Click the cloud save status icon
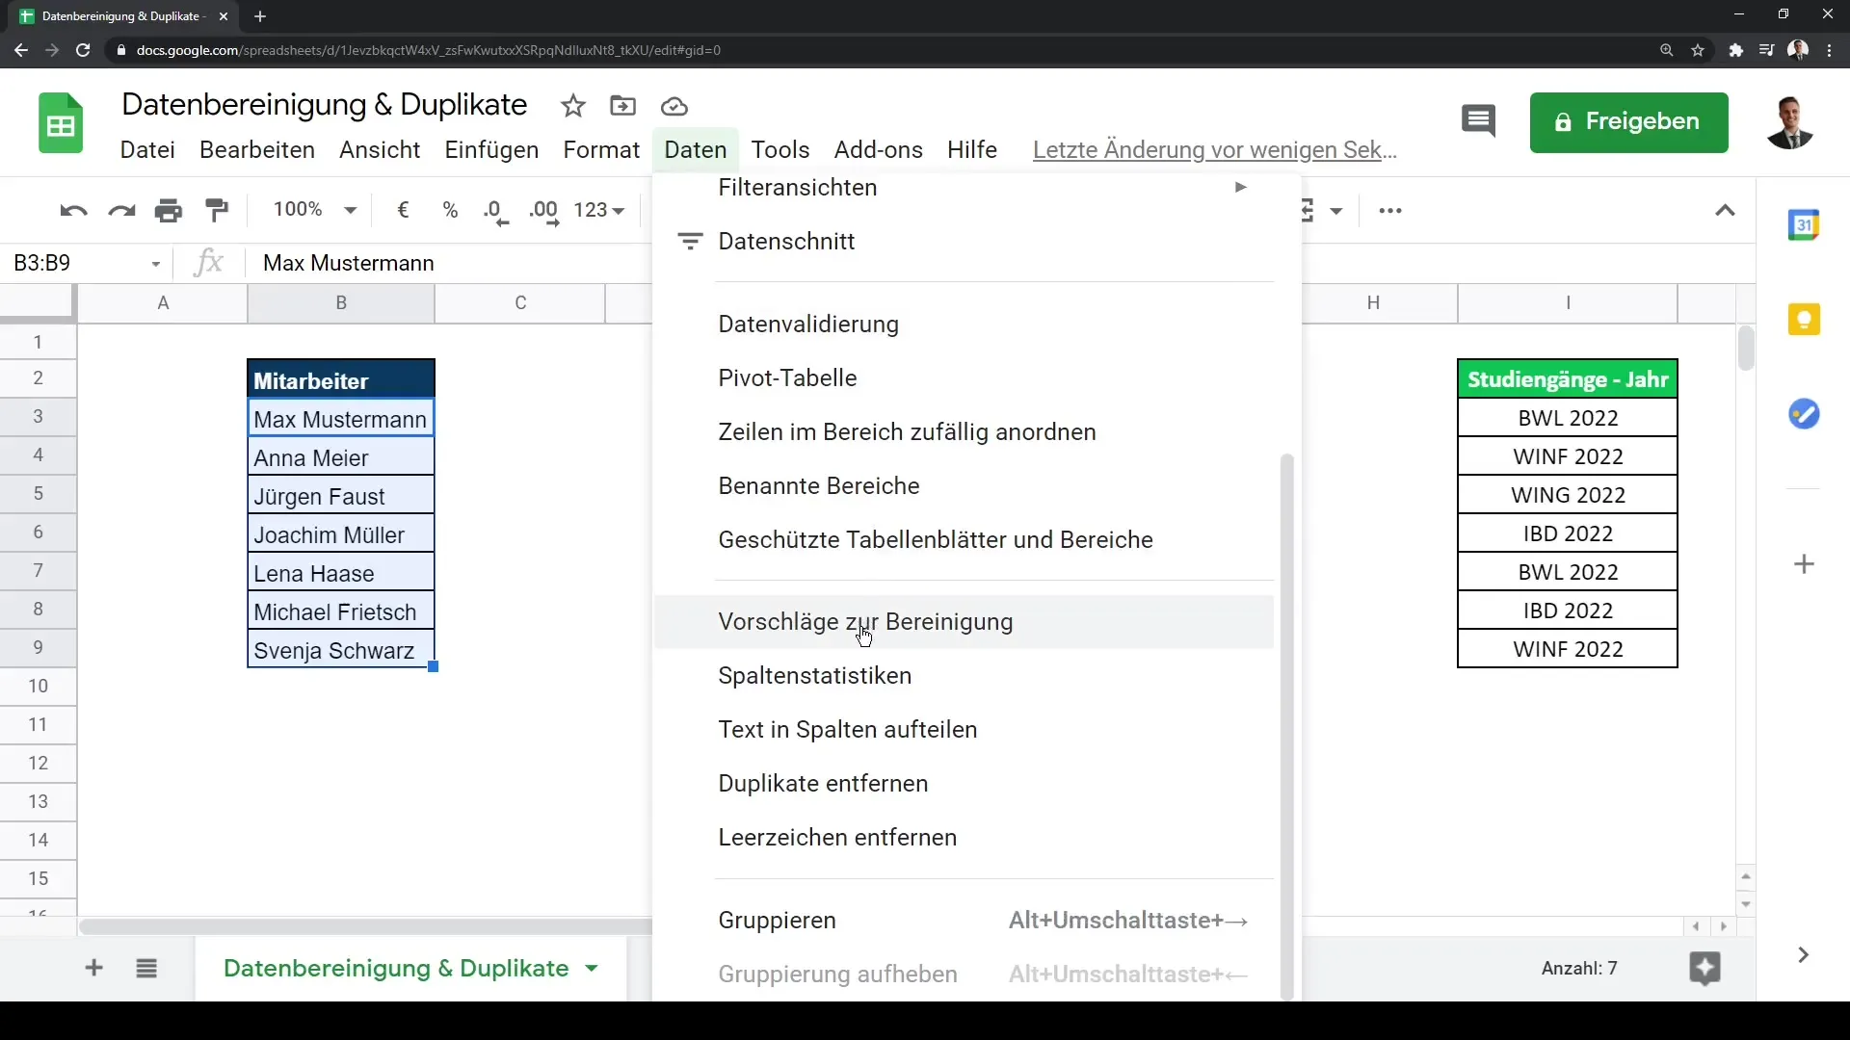The image size is (1850, 1040). (674, 108)
